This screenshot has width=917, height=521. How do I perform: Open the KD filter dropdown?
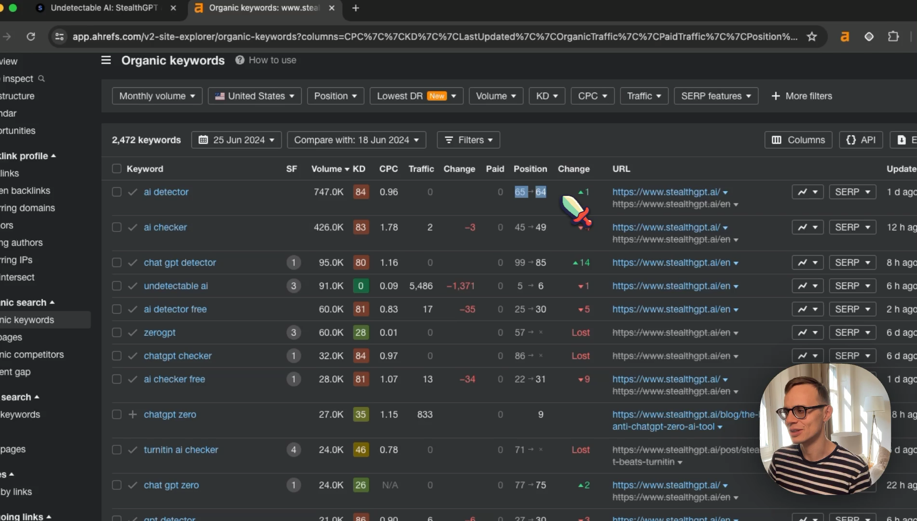[x=547, y=96]
